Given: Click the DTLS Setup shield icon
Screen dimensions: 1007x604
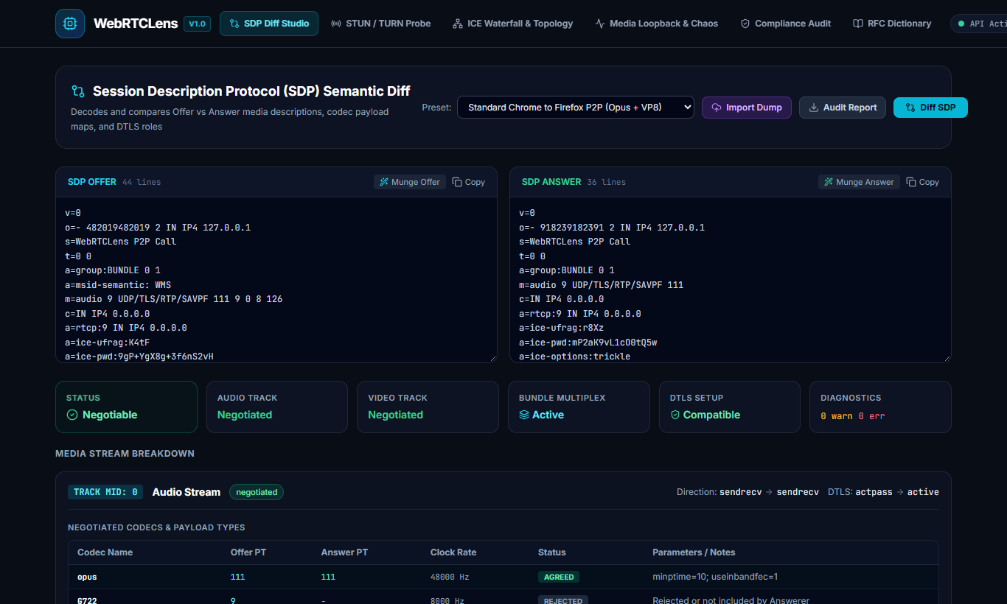Looking at the screenshot, I should (x=675, y=415).
